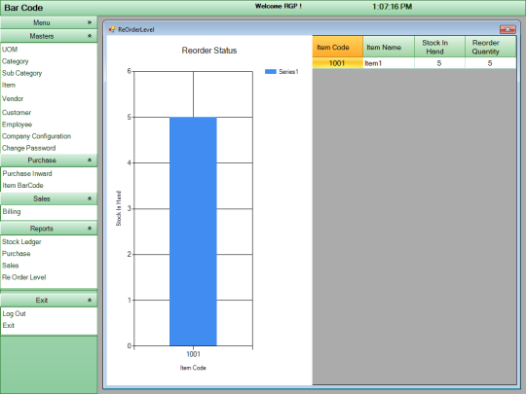Collapse the Masters section chevron
Viewport: 526px width, 394px height.
(90, 36)
